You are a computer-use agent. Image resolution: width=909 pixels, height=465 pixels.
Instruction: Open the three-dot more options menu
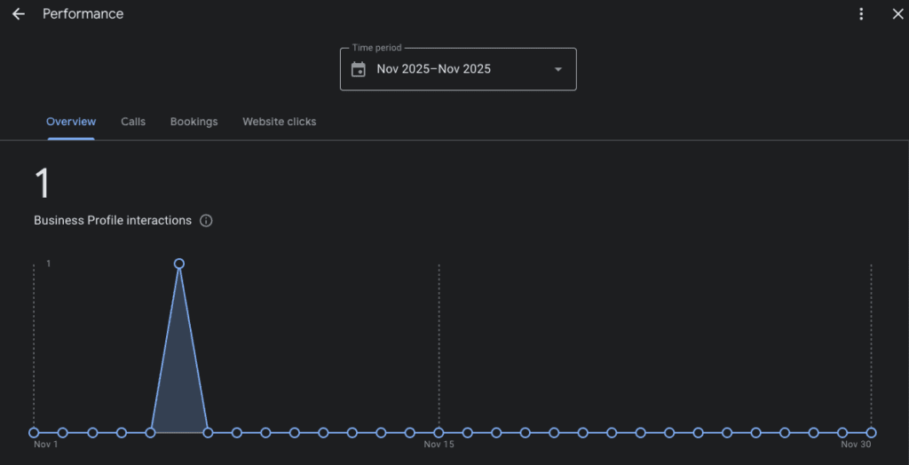(861, 14)
